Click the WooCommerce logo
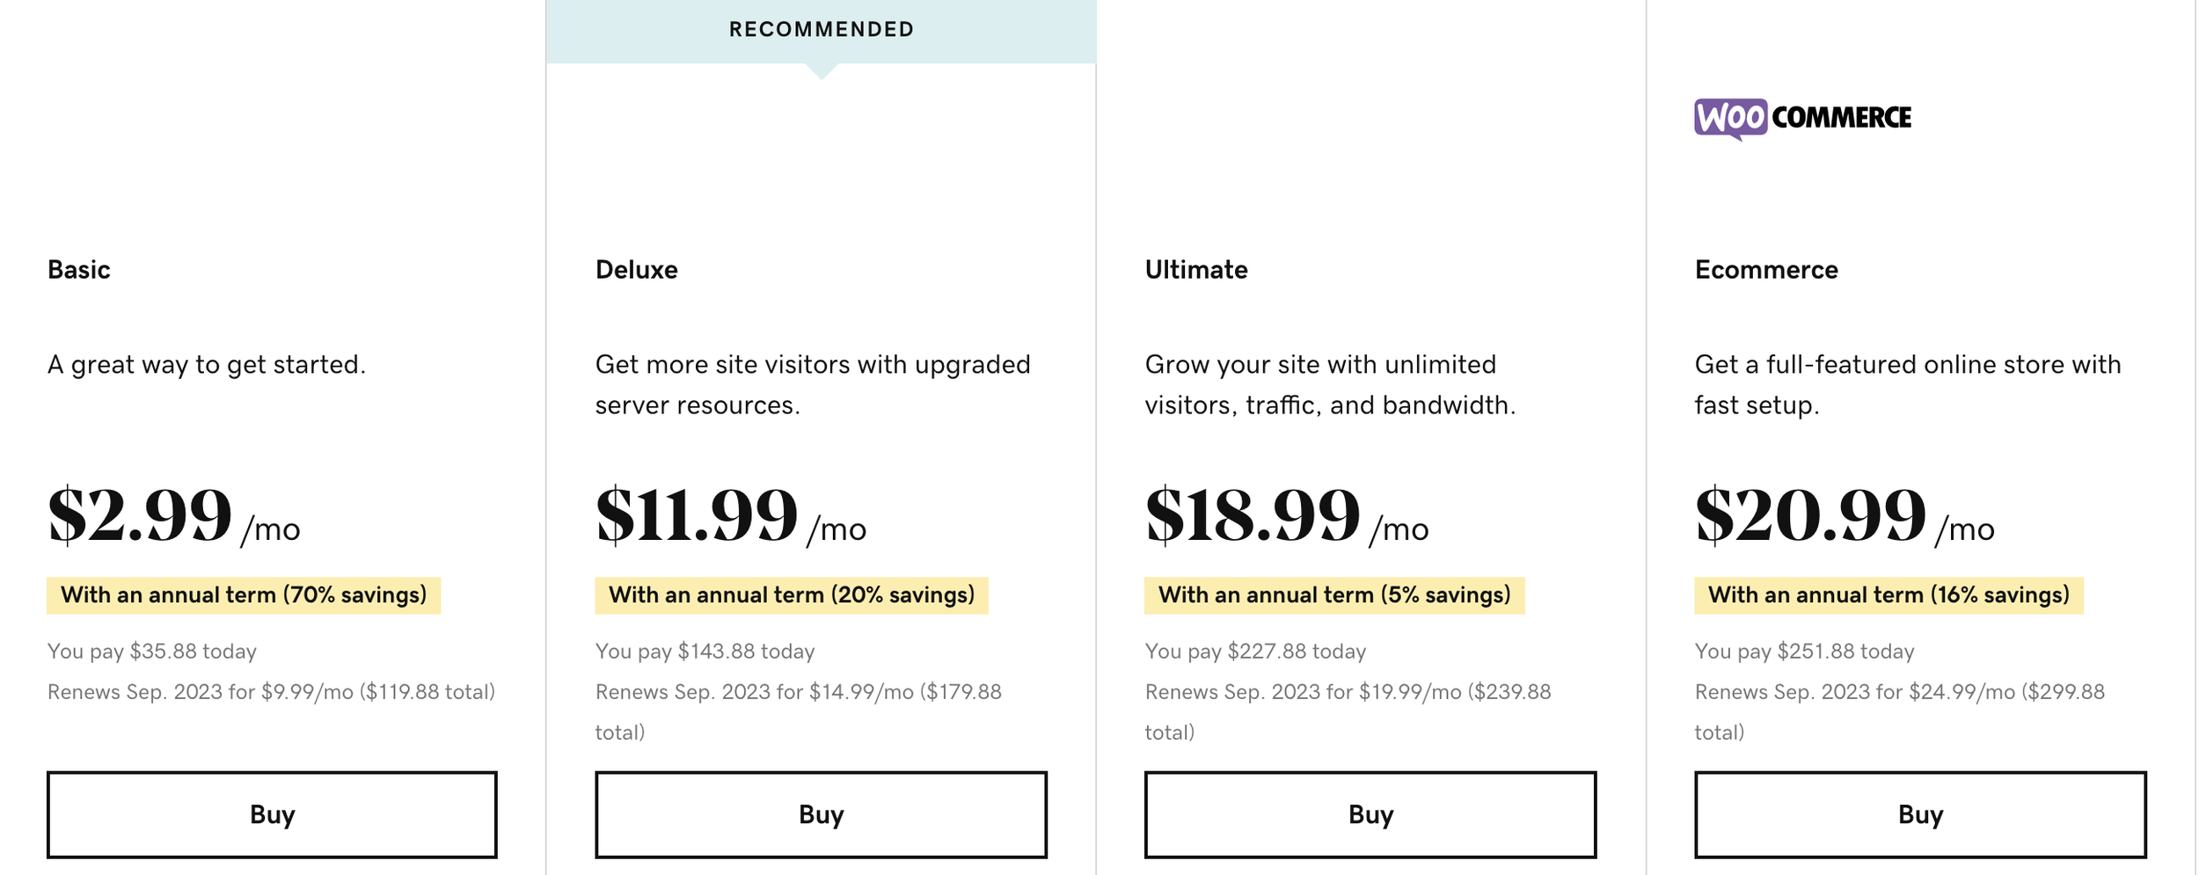The height and width of the screenshot is (875, 2199). point(1802,118)
